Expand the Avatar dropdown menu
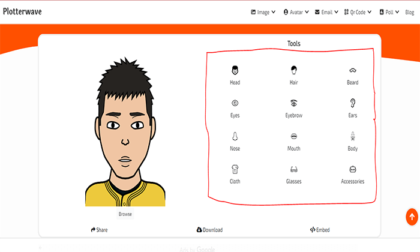420x252 pixels. coord(296,12)
